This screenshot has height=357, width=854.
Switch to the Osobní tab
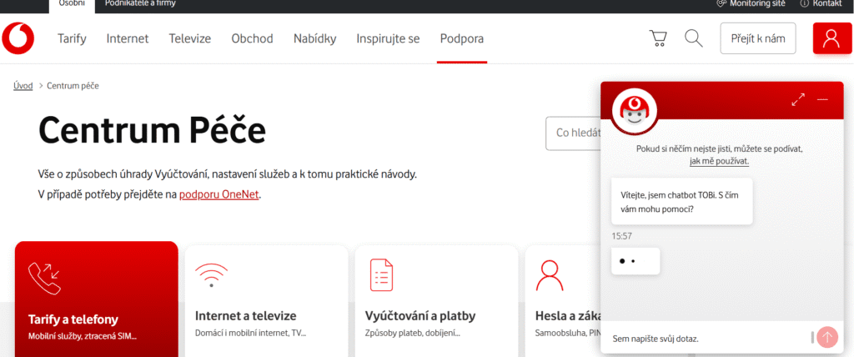click(x=72, y=4)
